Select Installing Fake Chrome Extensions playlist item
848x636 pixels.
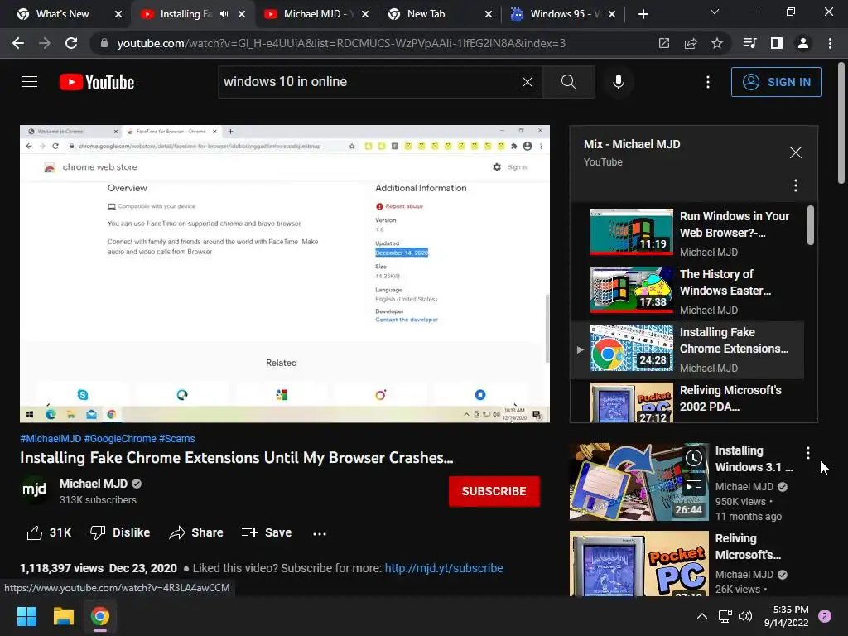[687, 349]
